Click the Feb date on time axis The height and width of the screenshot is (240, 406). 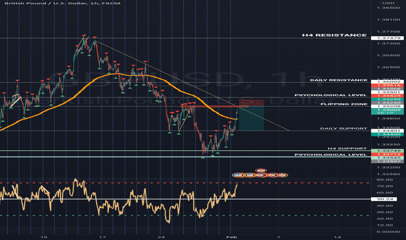click(231, 237)
